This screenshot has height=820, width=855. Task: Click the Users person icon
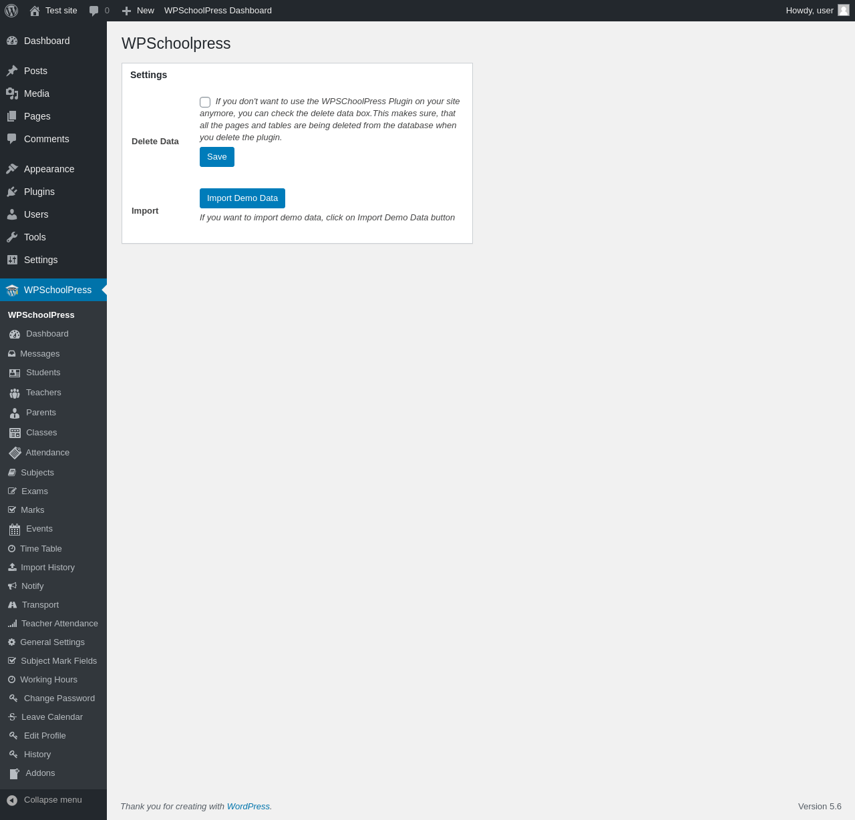pyautogui.click(x=12, y=214)
